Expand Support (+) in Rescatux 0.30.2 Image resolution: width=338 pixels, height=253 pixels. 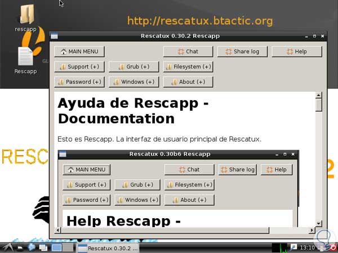79,67
